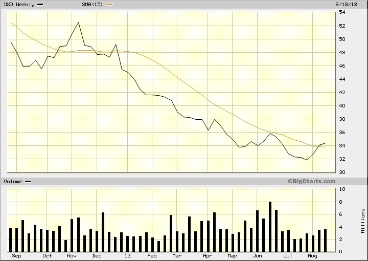Click the 38 price axis value
This screenshot has height=261, width=368.
[x=342, y=119]
